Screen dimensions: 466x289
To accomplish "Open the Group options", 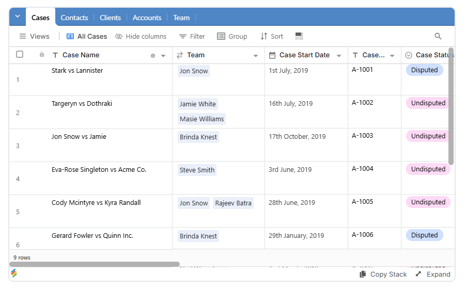I will [x=232, y=36].
